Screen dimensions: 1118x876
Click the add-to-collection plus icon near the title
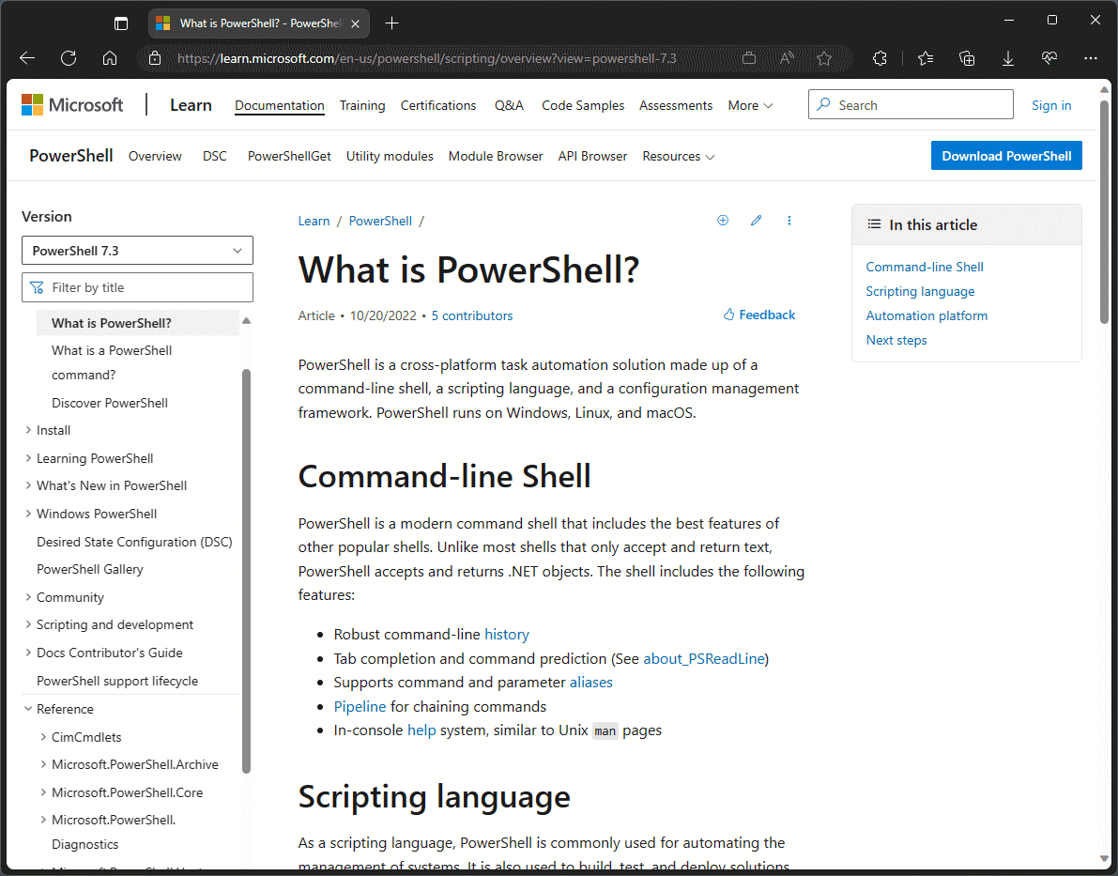[x=723, y=220]
